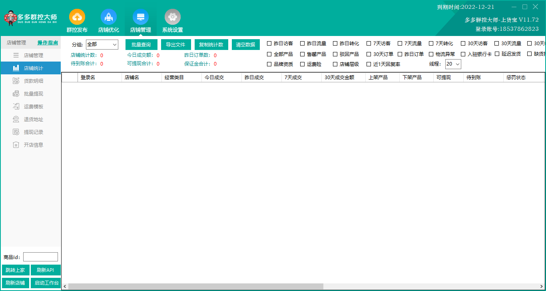Click the 批量查询 button
Viewport: 546px width, 291px height.
pos(141,45)
